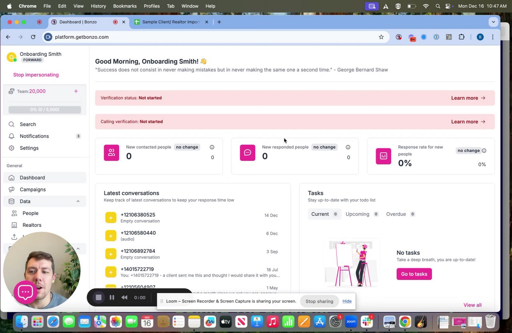Click Stop impersonating
Screen dimensions: 512x333
tap(36, 75)
